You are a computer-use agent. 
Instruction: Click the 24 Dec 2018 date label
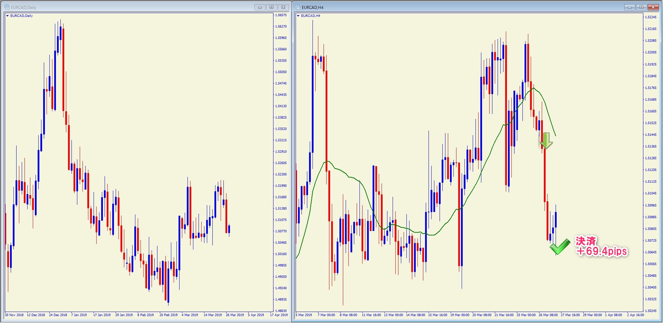pyautogui.click(x=58, y=315)
